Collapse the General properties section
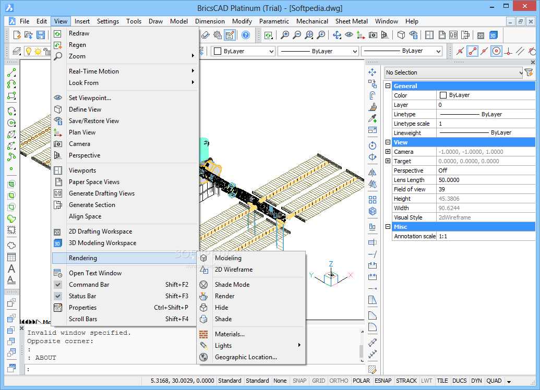 388,86
